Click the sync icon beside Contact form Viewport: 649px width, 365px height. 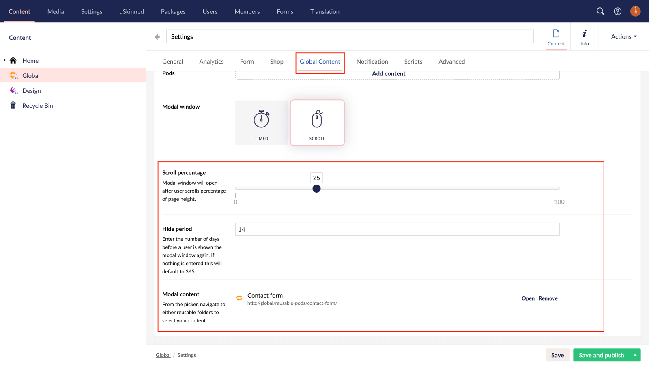[x=239, y=298]
